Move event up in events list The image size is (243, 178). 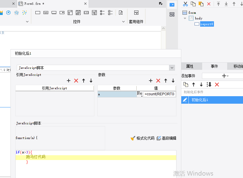pyautogui.click(x=193, y=85)
